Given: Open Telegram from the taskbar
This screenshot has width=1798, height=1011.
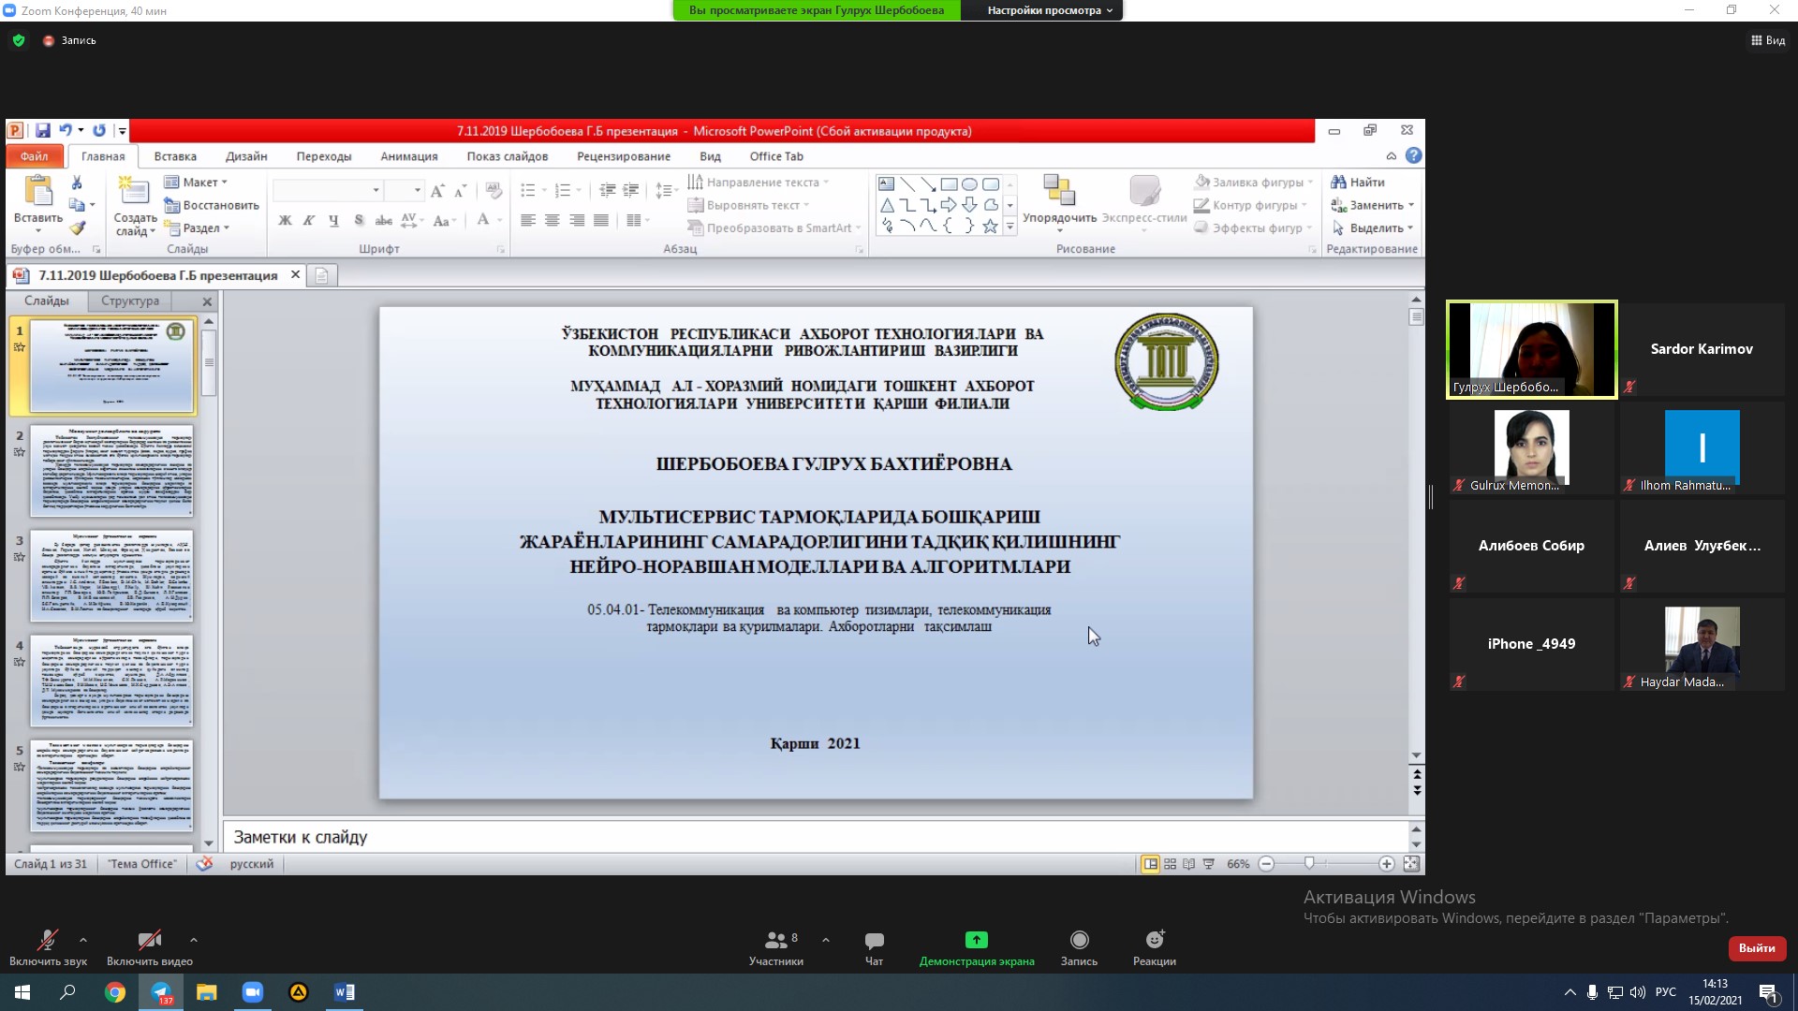Looking at the screenshot, I should tap(161, 992).
